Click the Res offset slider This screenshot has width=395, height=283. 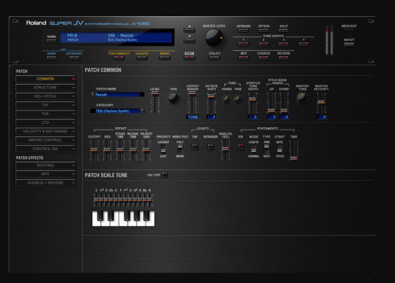coord(107,151)
